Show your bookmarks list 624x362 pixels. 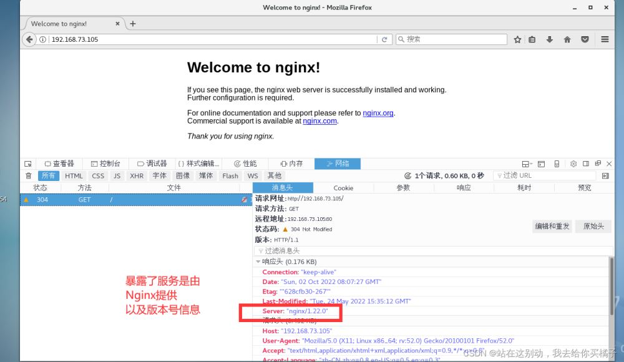coord(532,39)
